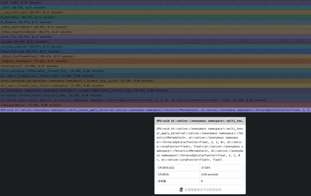This screenshot has height=196, width=311.
Task: Click the at::native::foreach_tensor_lerp_list_cuda_ frame
Action: (155, 95)
